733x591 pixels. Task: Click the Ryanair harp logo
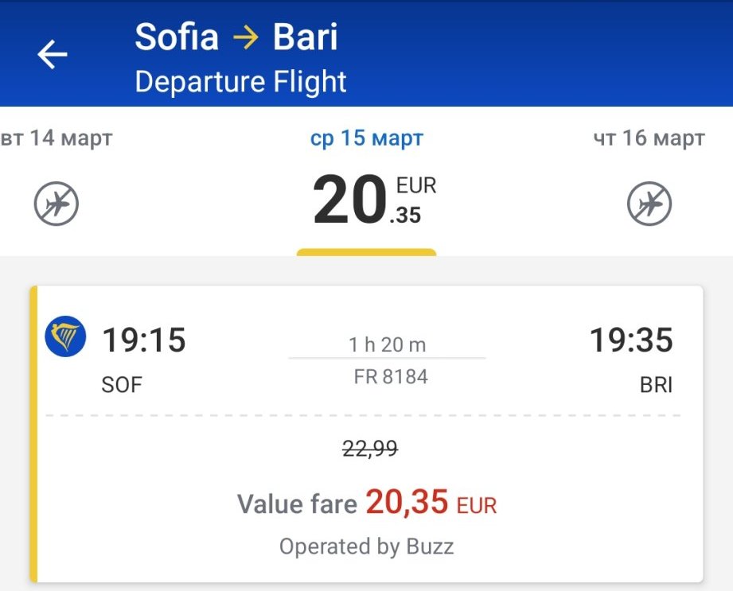pyautogui.click(x=66, y=338)
